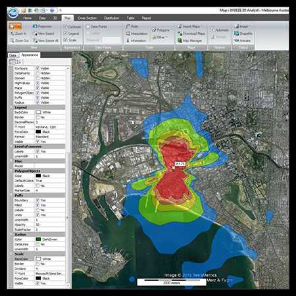Click the Radius DarkGreen color swatch
The height and width of the screenshot is (296, 296).
pos(38,239)
